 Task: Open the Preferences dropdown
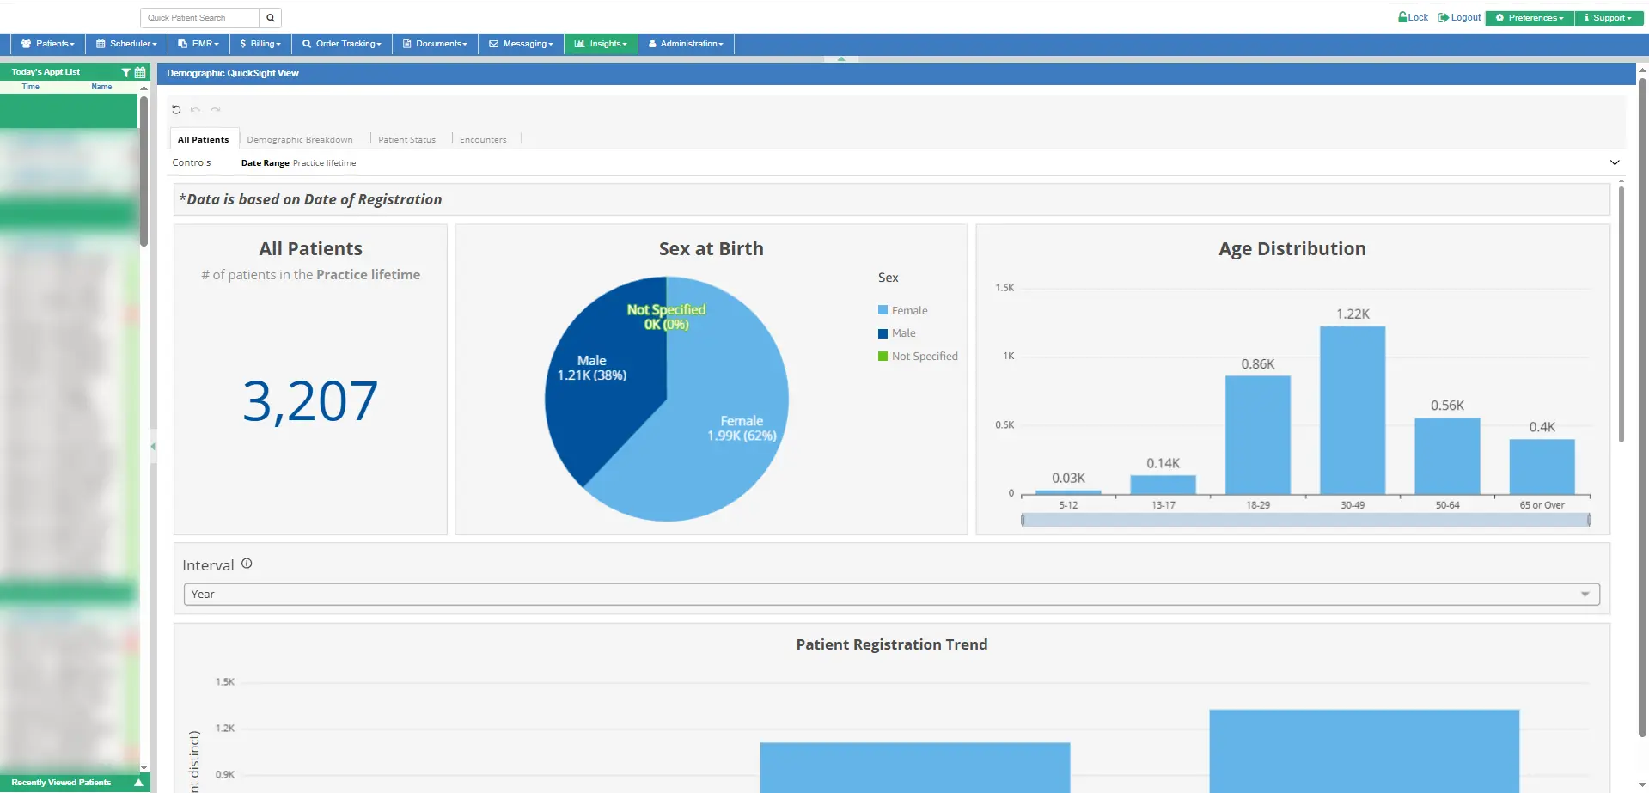click(x=1530, y=18)
